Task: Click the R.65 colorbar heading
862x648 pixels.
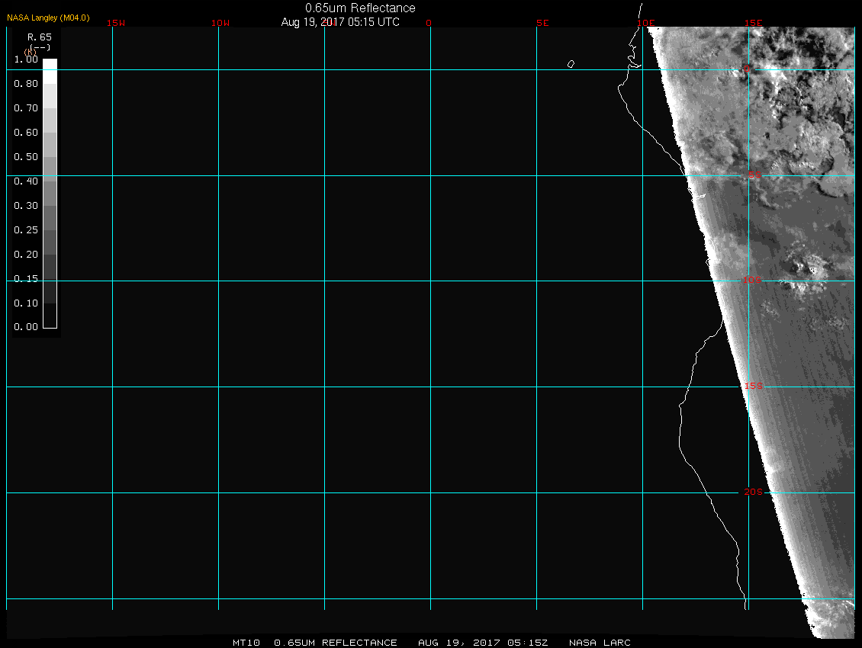Action: coord(38,37)
